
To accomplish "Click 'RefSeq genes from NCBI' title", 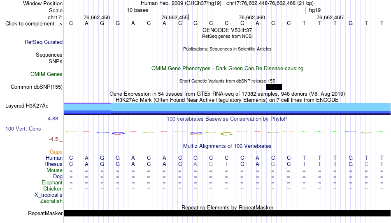I will coord(228,36).
